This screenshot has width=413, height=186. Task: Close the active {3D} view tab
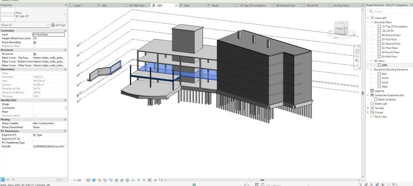tap(176, 6)
